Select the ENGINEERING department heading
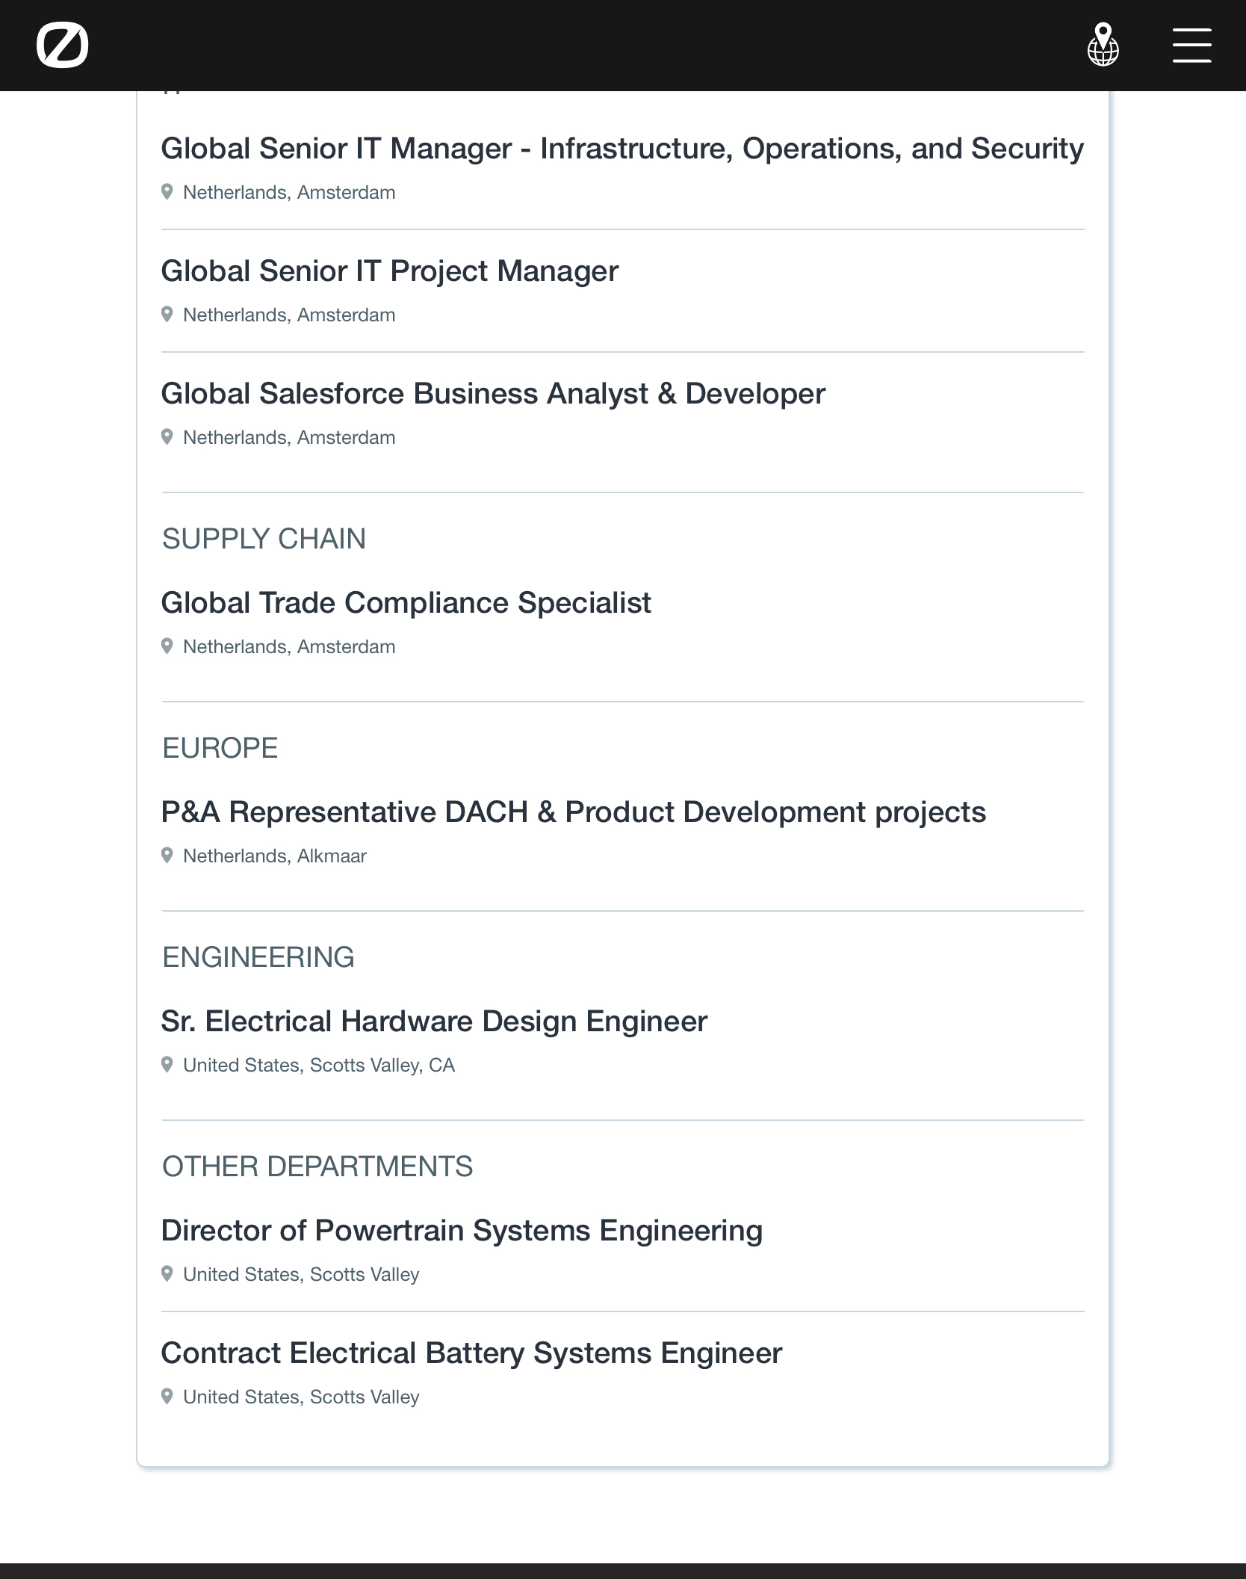1246x1579 pixels. tap(258, 957)
